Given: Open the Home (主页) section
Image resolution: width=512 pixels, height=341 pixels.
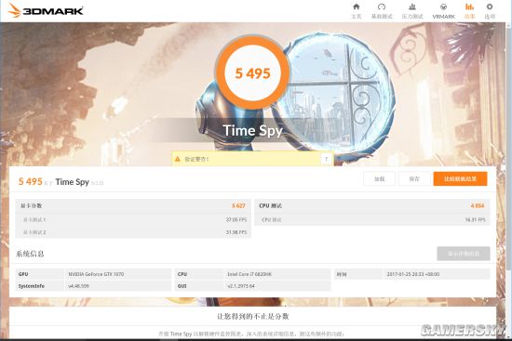Looking at the screenshot, I should point(357,11).
